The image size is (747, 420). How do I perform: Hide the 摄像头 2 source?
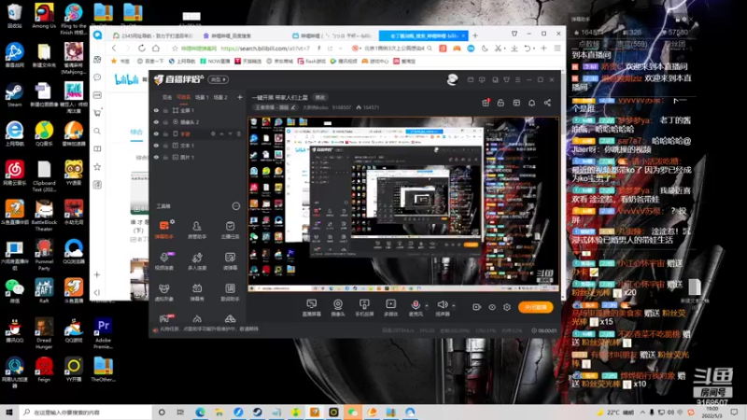tap(156, 122)
